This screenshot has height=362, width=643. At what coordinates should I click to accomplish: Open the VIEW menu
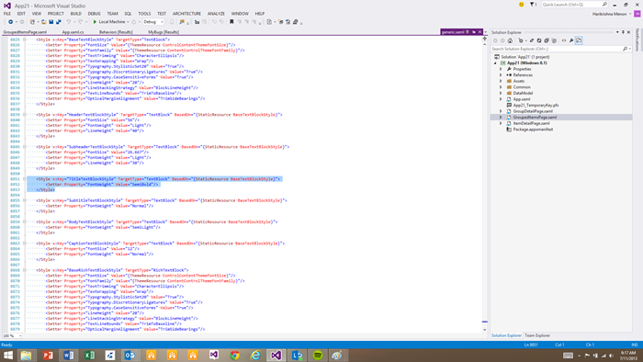point(37,14)
